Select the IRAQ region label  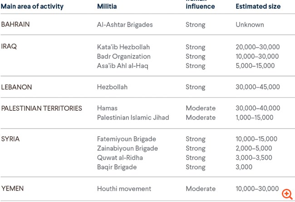(x=9, y=46)
